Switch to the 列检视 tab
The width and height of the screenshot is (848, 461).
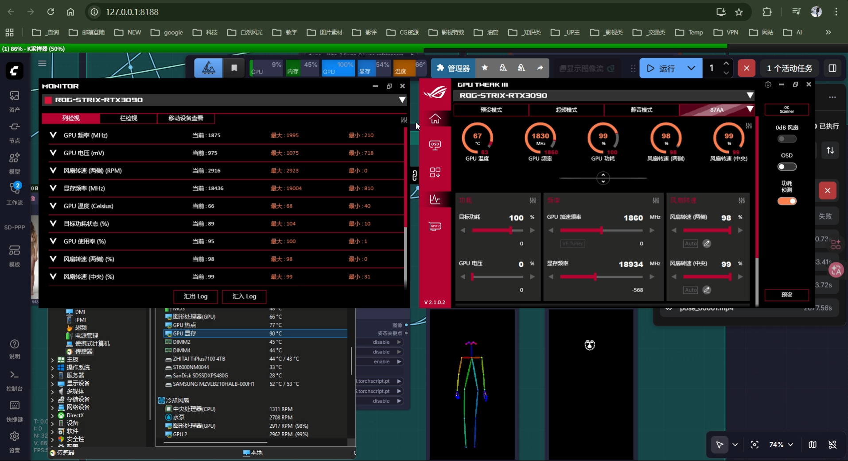[71, 118]
